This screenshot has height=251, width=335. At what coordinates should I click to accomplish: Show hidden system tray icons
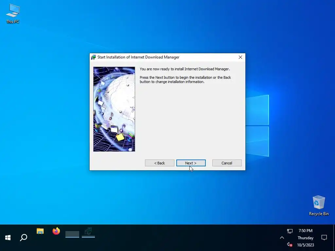pyautogui.click(x=282, y=238)
